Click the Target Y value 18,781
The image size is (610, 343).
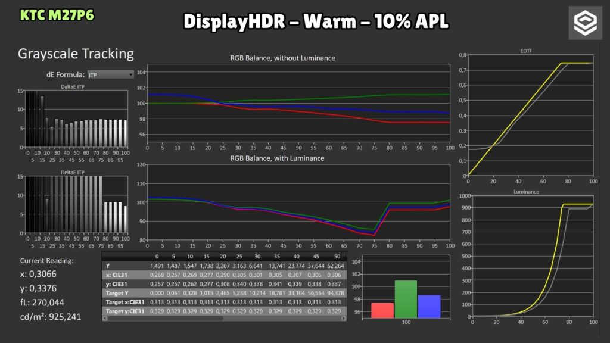(x=276, y=293)
